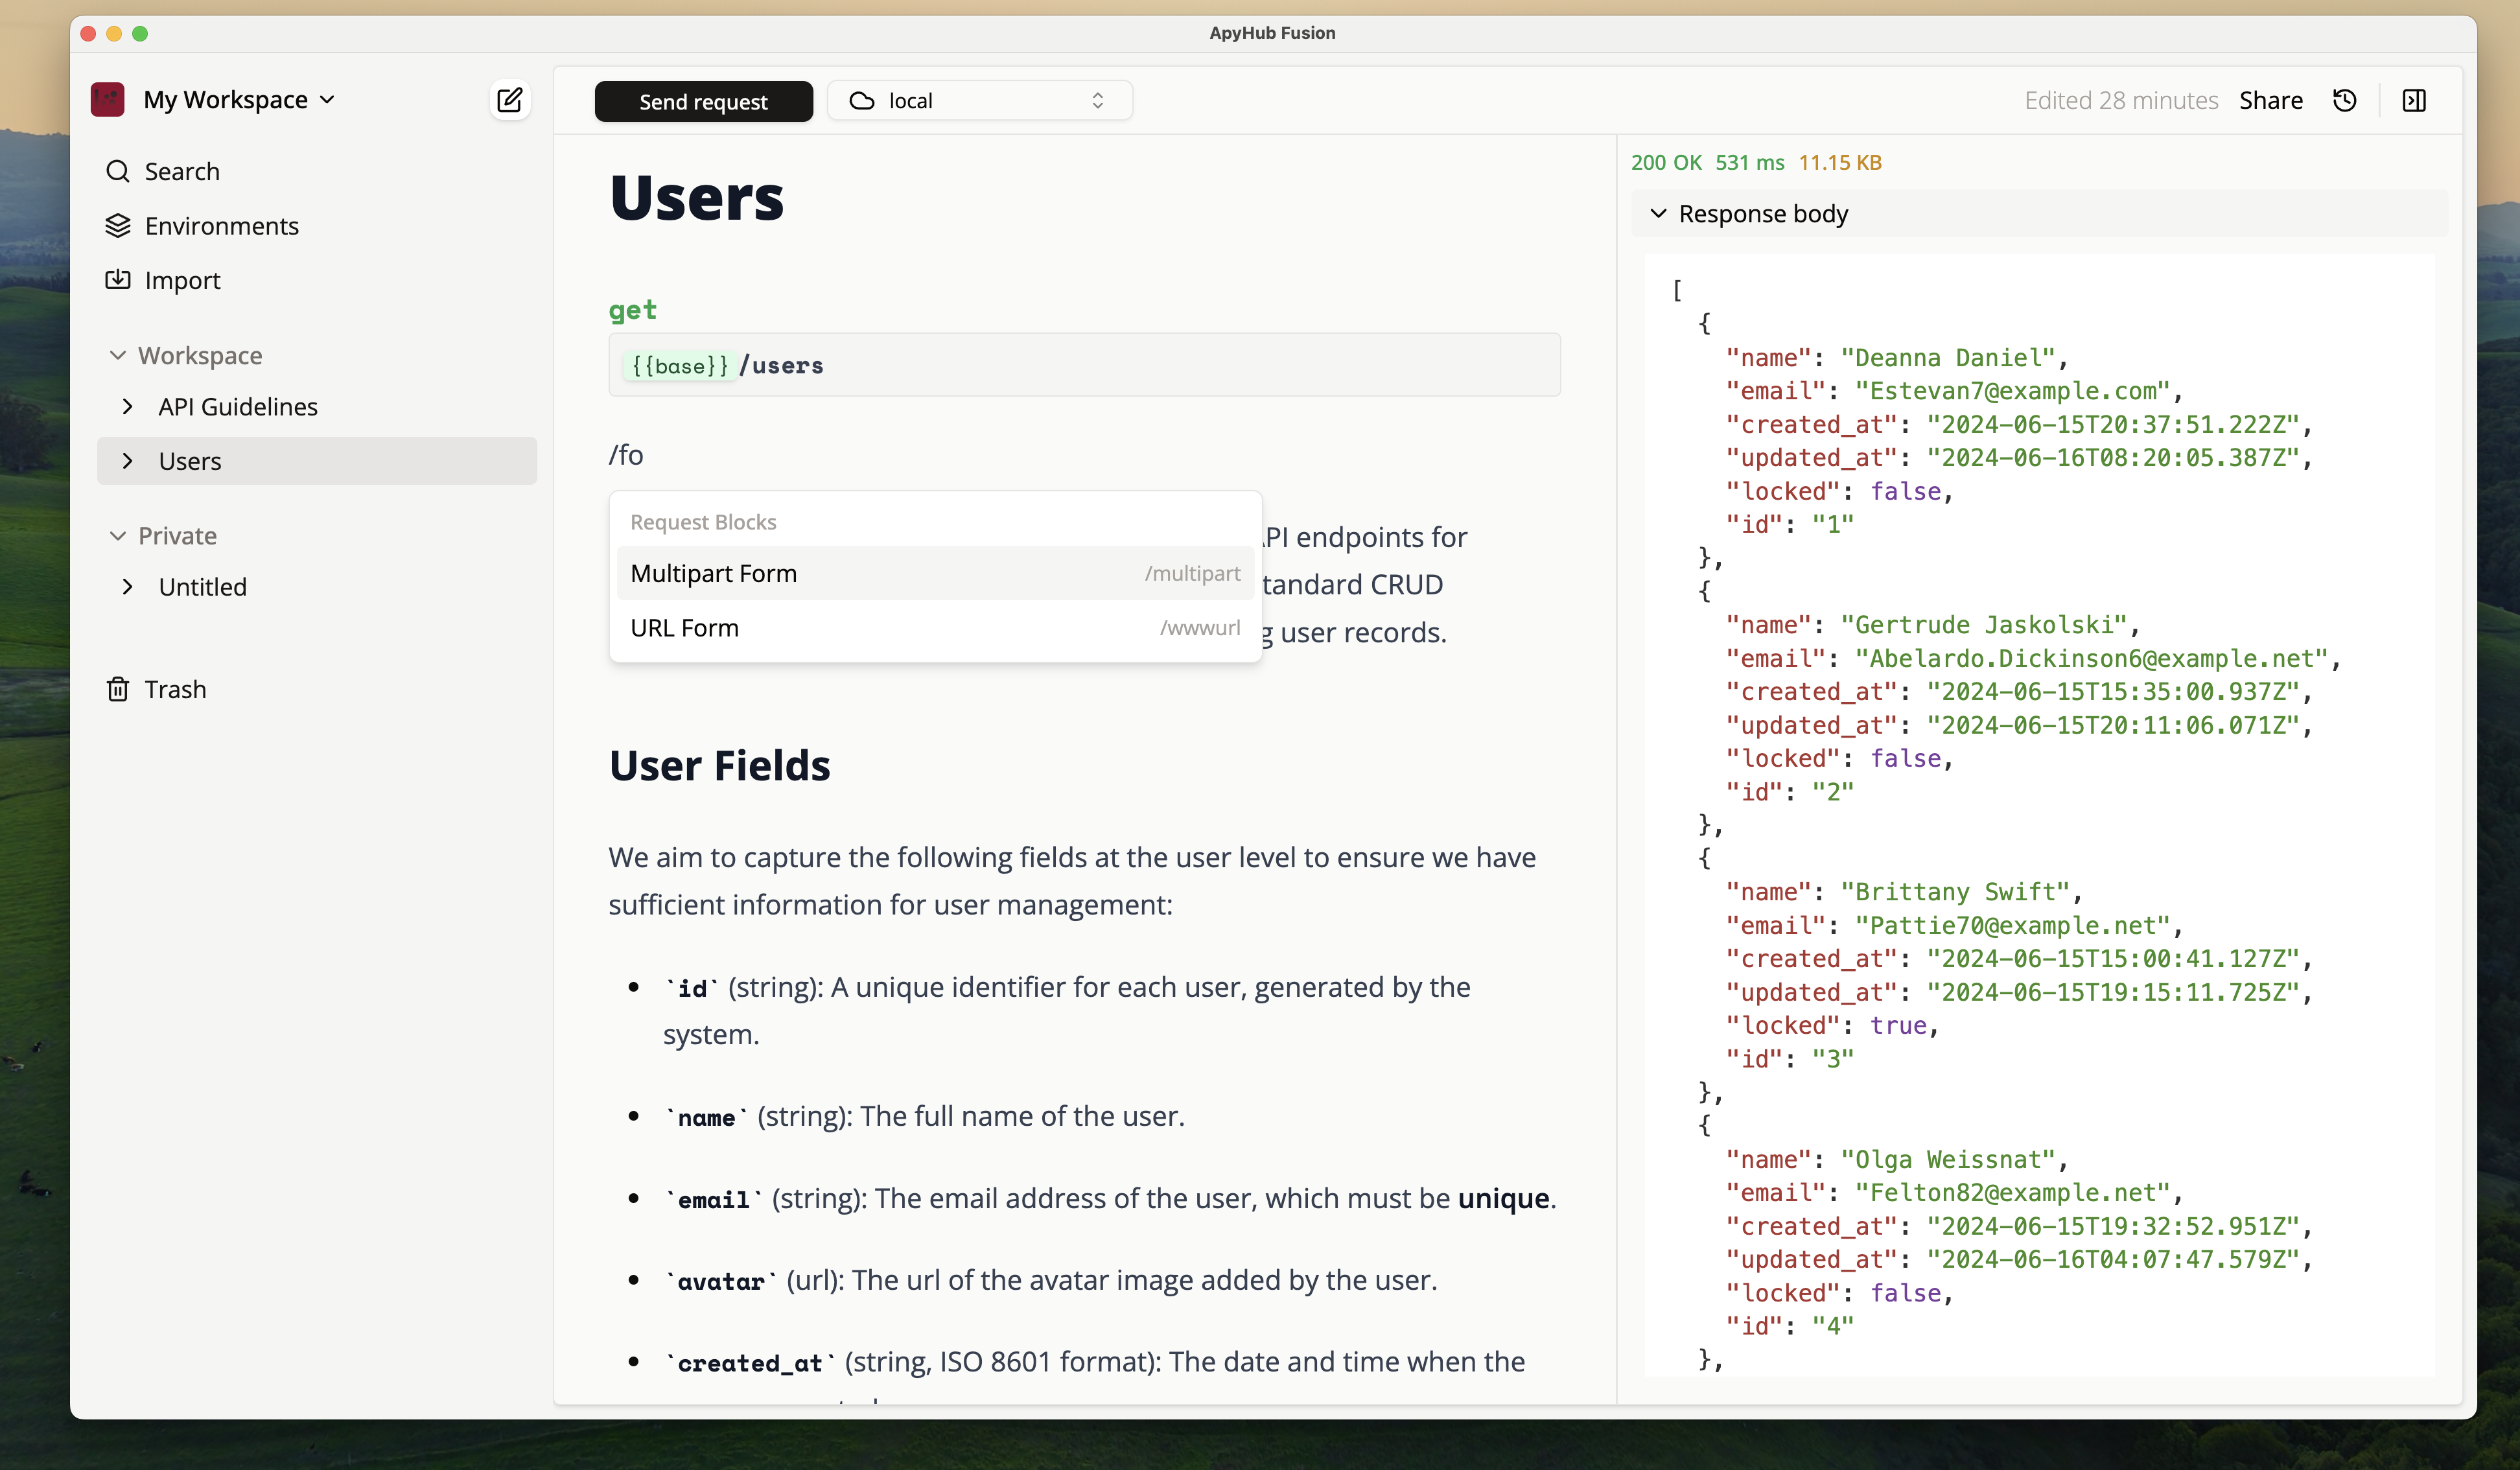Click "Pattie70@example.net" email value
This screenshot has width=2520, height=1470.
2012,925
